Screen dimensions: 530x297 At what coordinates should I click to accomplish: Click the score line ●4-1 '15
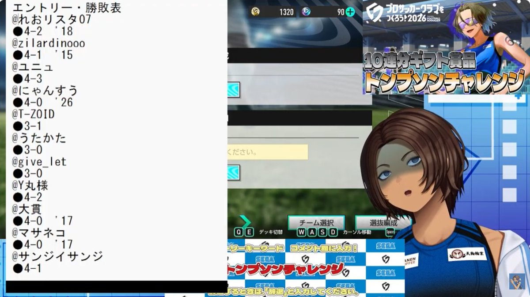pos(43,55)
